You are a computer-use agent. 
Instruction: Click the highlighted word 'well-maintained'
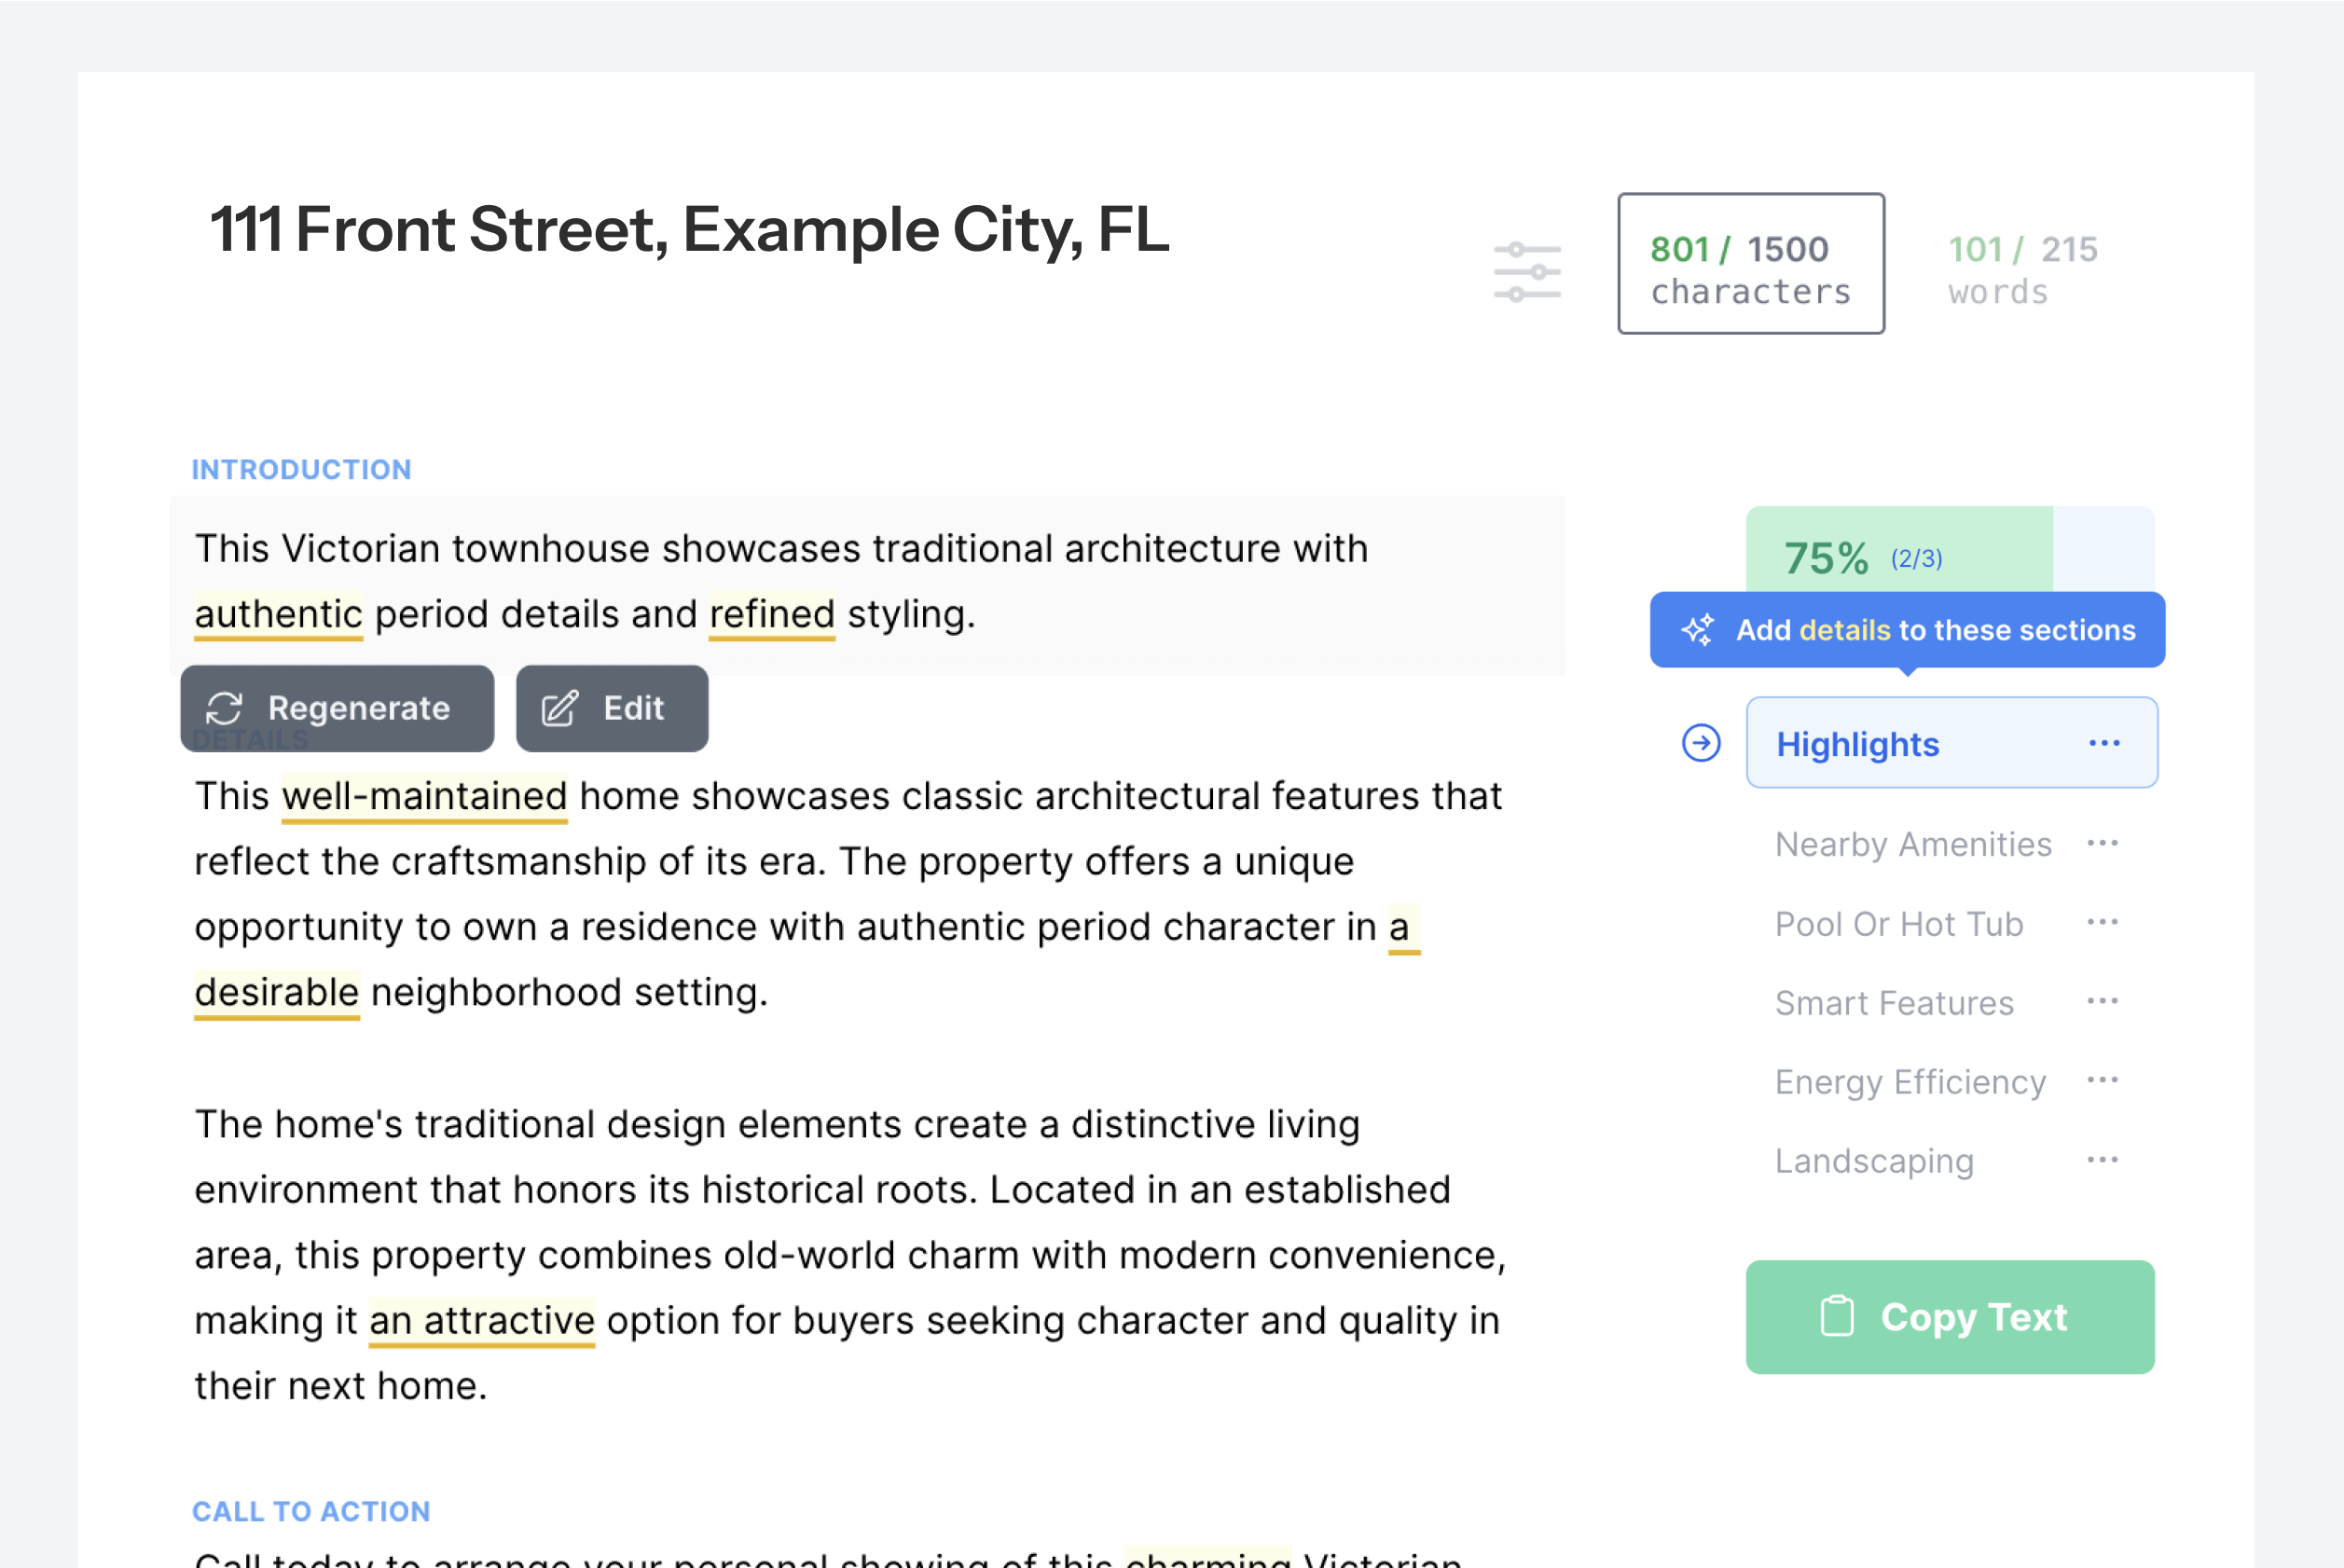click(x=424, y=797)
